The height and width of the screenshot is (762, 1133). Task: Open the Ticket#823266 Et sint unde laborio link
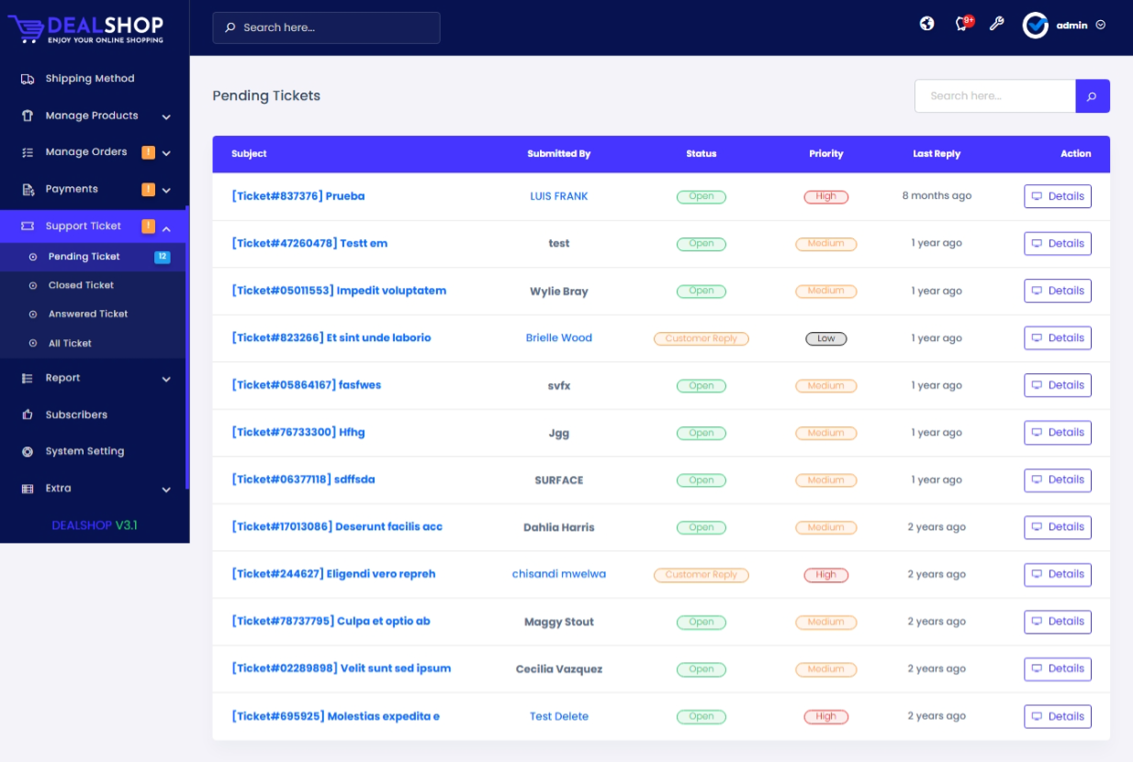[x=331, y=337]
